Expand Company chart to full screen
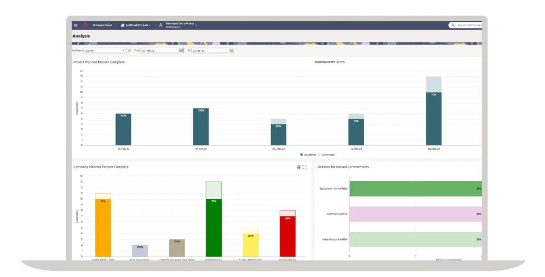The height and width of the screenshot is (277, 545). tap(305, 167)
